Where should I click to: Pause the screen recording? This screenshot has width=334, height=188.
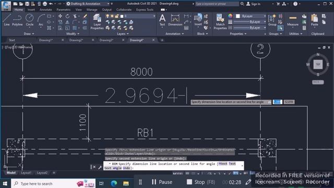click(x=162, y=182)
